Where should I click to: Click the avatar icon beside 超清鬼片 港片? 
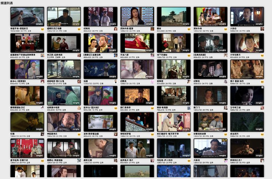click(x=152, y=161)
